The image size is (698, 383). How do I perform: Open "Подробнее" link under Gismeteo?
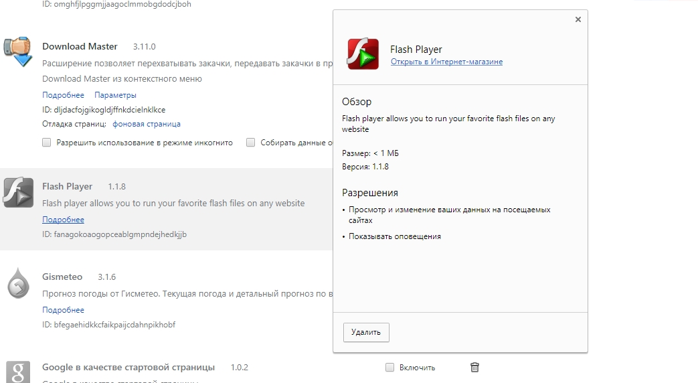click(x=63, y=310)
